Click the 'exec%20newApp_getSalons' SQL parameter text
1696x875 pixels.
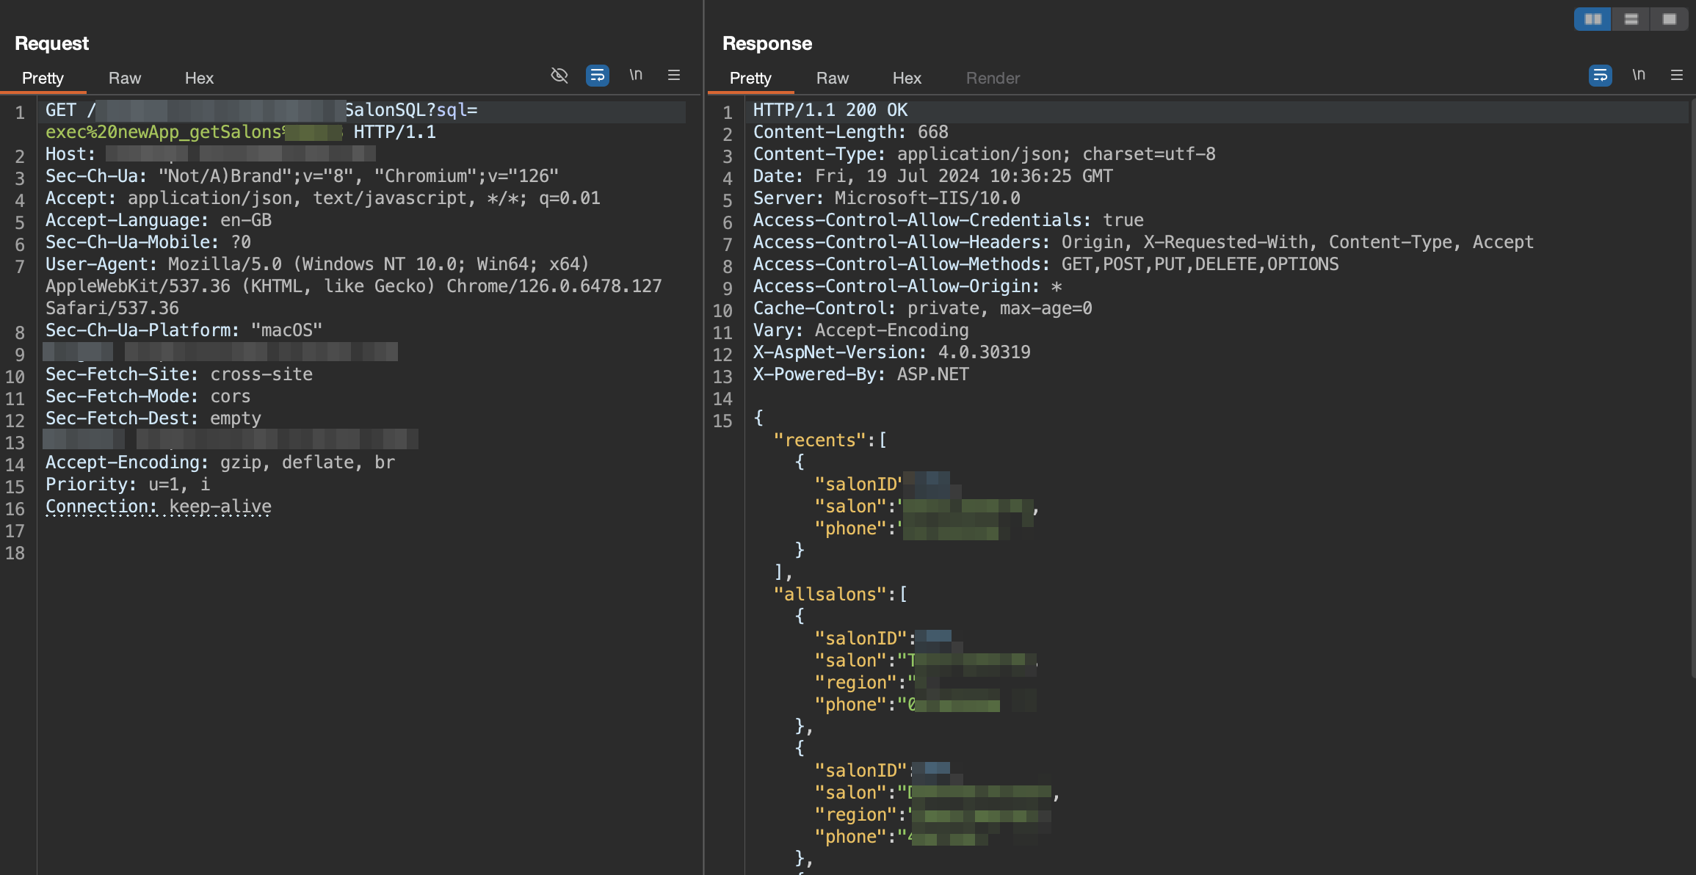point(164,132)
